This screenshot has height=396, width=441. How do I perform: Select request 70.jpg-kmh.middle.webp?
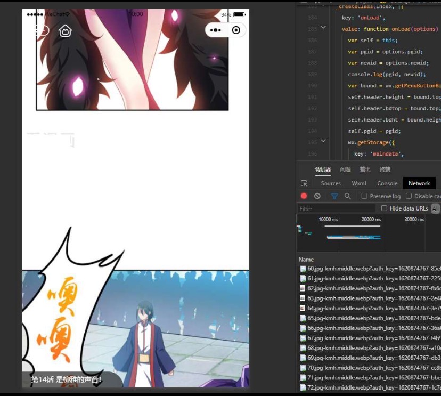[x=370, y=368]
